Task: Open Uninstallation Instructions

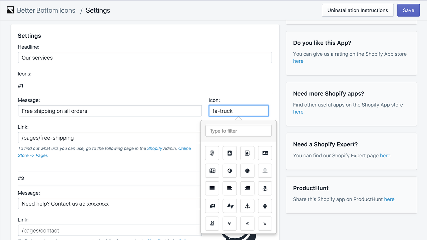Action: (x=358, y=10)
